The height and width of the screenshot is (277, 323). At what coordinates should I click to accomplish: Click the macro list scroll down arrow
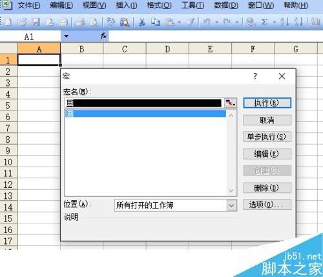(231, 190)
